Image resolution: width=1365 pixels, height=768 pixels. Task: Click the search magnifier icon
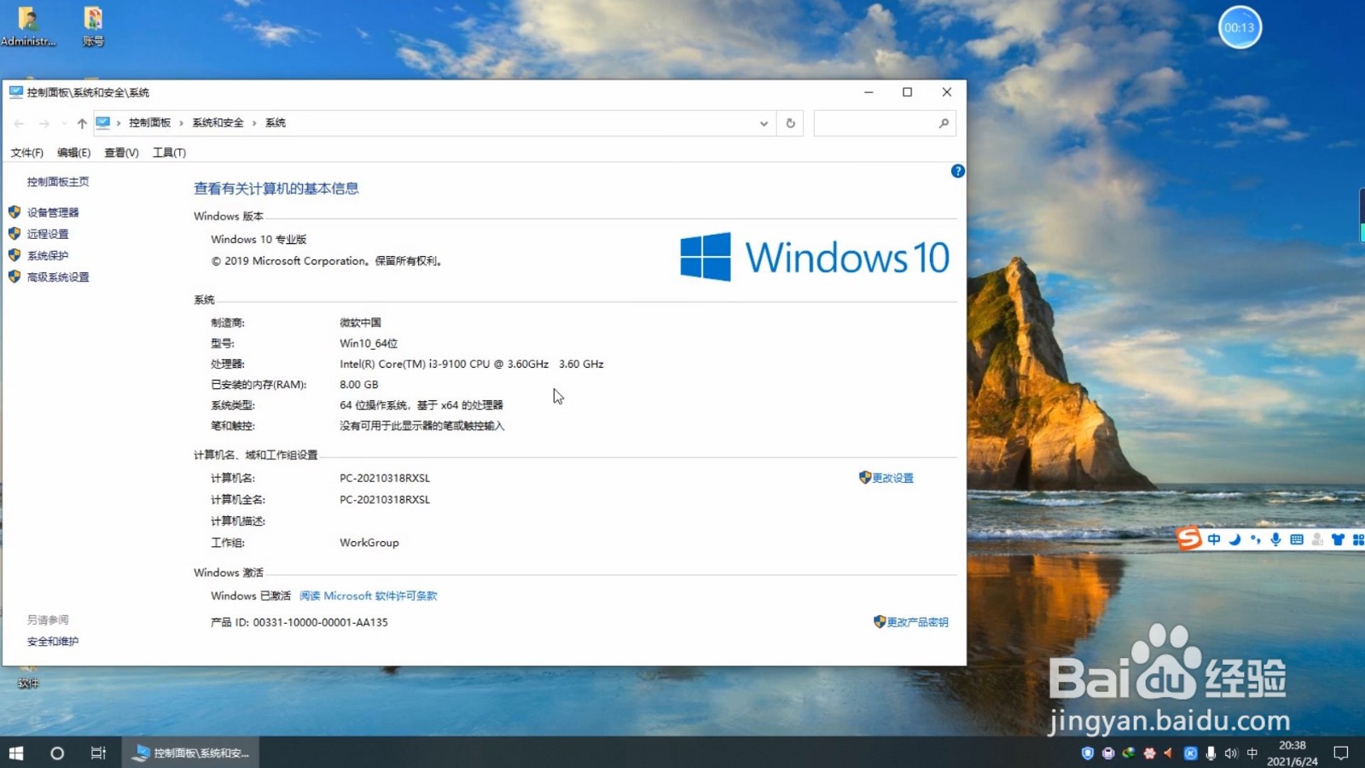(944, 124)
